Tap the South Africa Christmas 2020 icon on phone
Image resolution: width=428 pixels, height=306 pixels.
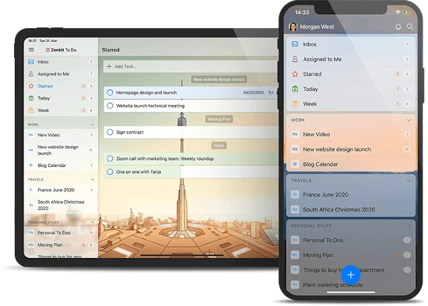(295, 210)
